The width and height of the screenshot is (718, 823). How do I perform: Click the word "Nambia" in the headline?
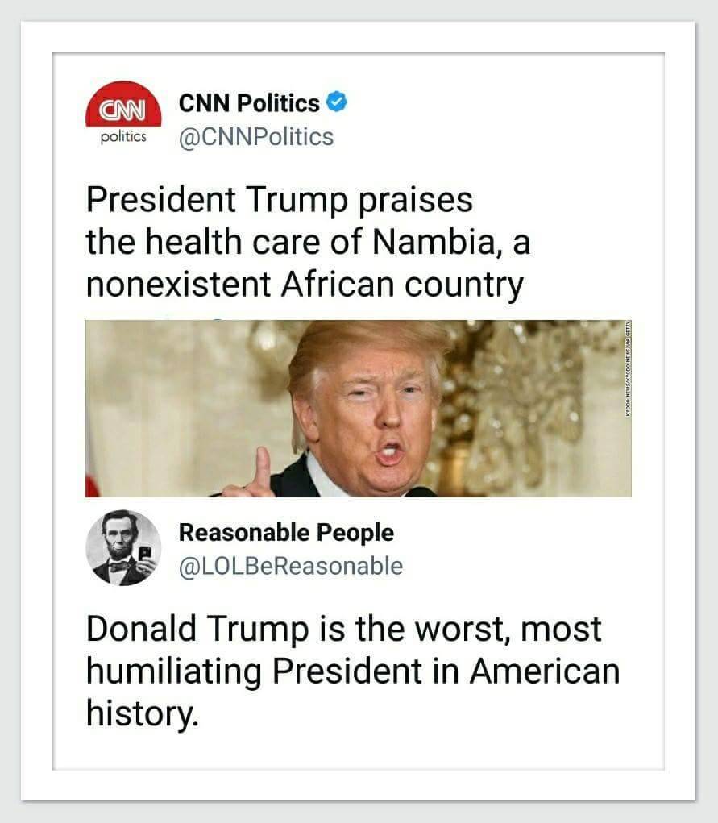coord(442,243)
